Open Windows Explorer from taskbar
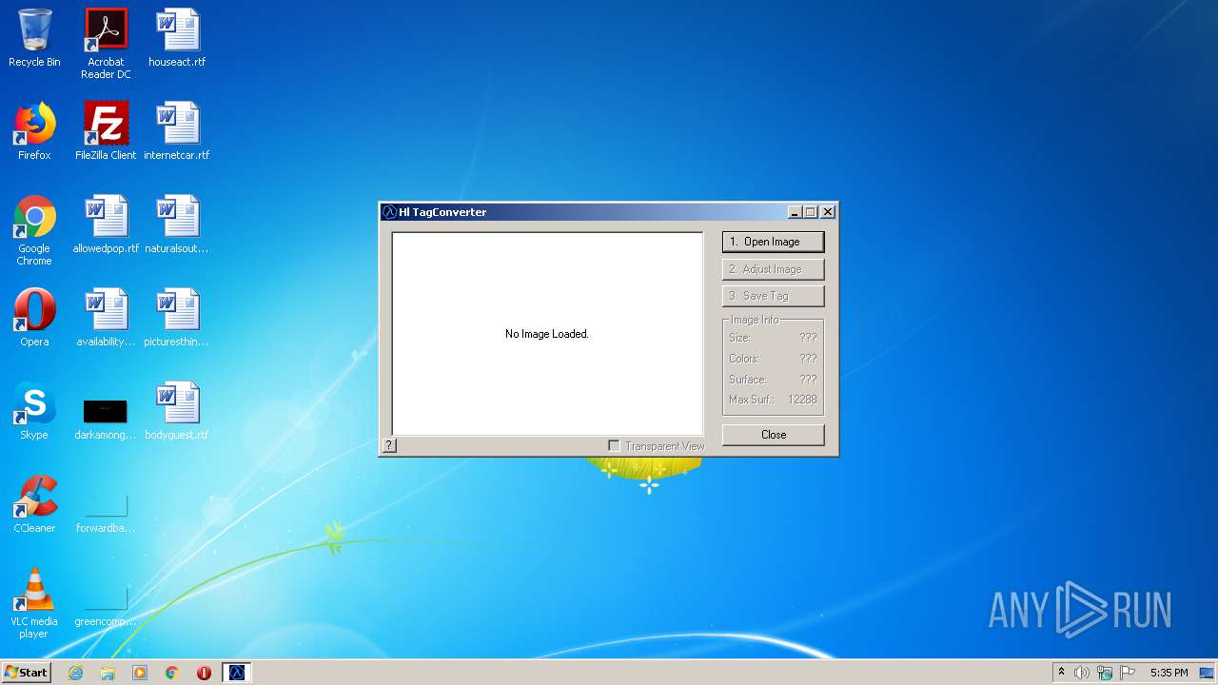The width and height of the screenshot is (1218, 685). point(108,673)
